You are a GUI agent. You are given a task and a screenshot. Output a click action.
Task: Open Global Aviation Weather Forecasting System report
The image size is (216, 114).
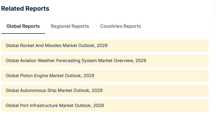[x=76, y=61]
